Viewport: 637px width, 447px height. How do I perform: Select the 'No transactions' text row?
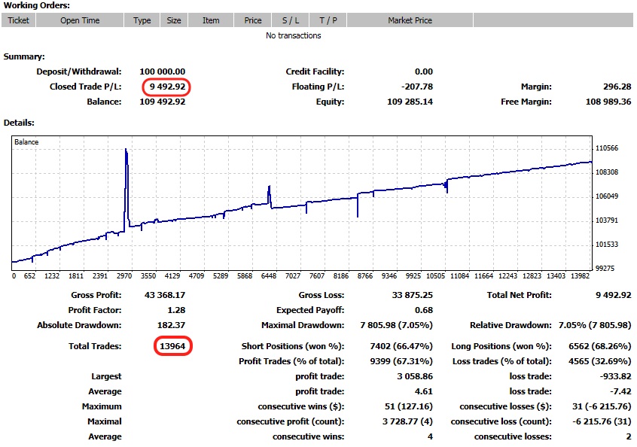click(x=293, y=35)
